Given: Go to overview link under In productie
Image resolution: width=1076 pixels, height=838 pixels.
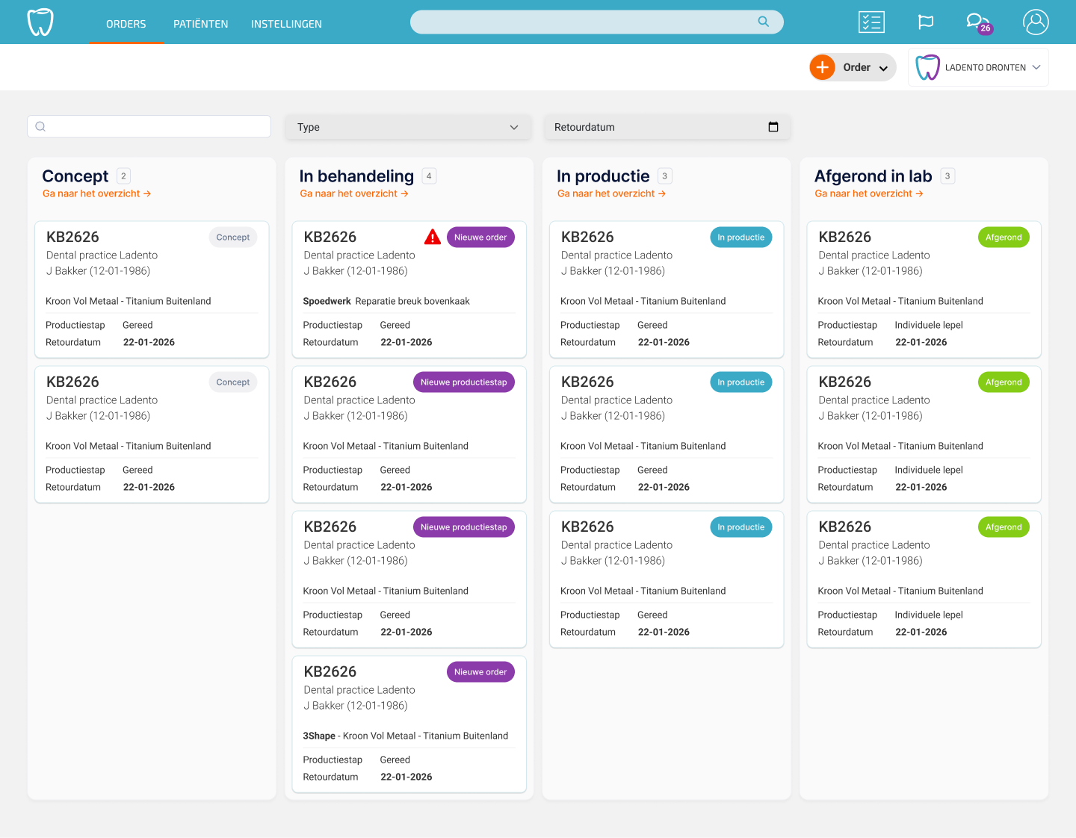Looking at the screenshot, I should 611,193.
